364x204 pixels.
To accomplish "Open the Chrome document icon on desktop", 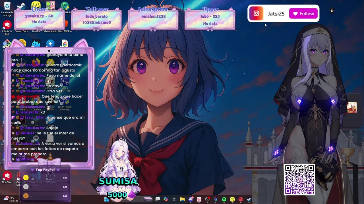I will tap(65, 44).
